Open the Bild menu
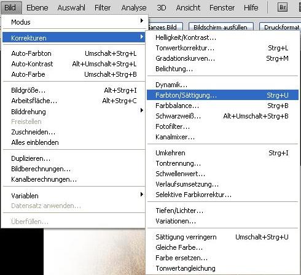301x275 pixels. pos(10,8)
